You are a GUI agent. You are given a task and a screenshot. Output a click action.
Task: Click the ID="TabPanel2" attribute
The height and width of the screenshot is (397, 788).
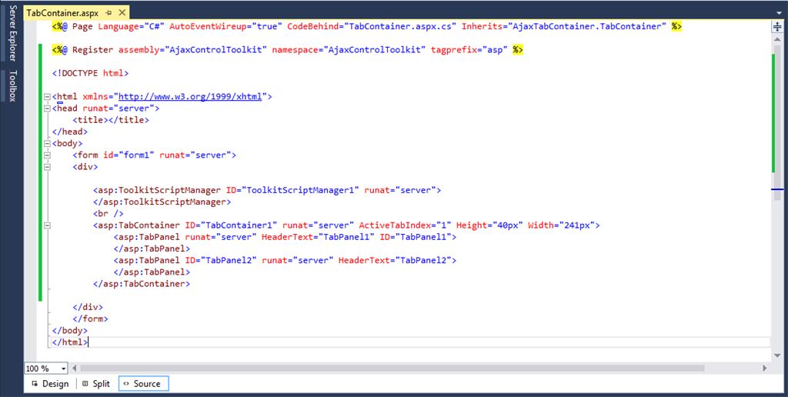[221, 261]
